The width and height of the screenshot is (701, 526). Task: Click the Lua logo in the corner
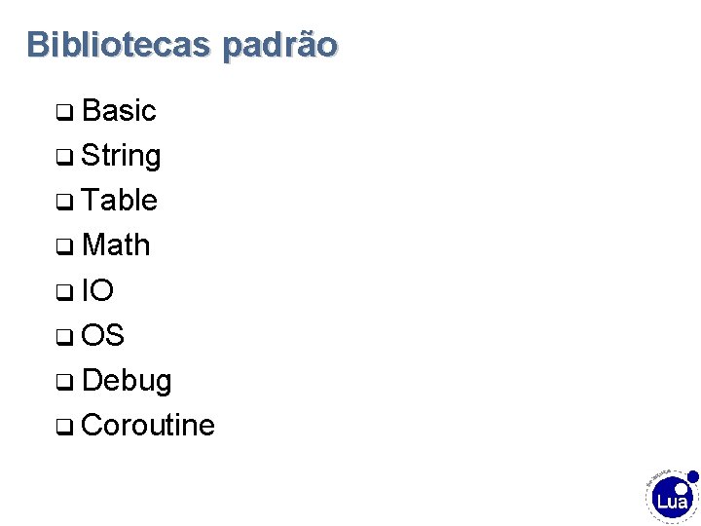tap(672, 500)
